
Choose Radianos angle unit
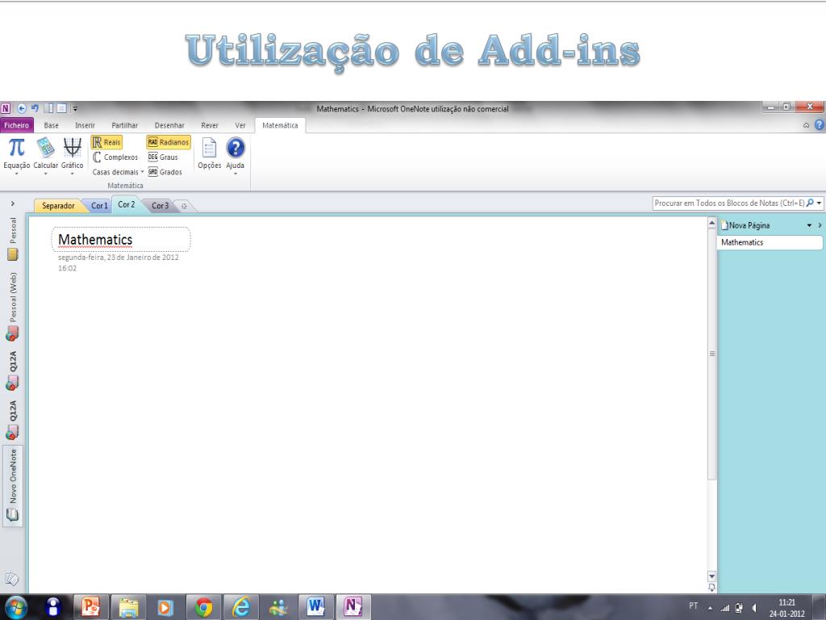(168, 142)
